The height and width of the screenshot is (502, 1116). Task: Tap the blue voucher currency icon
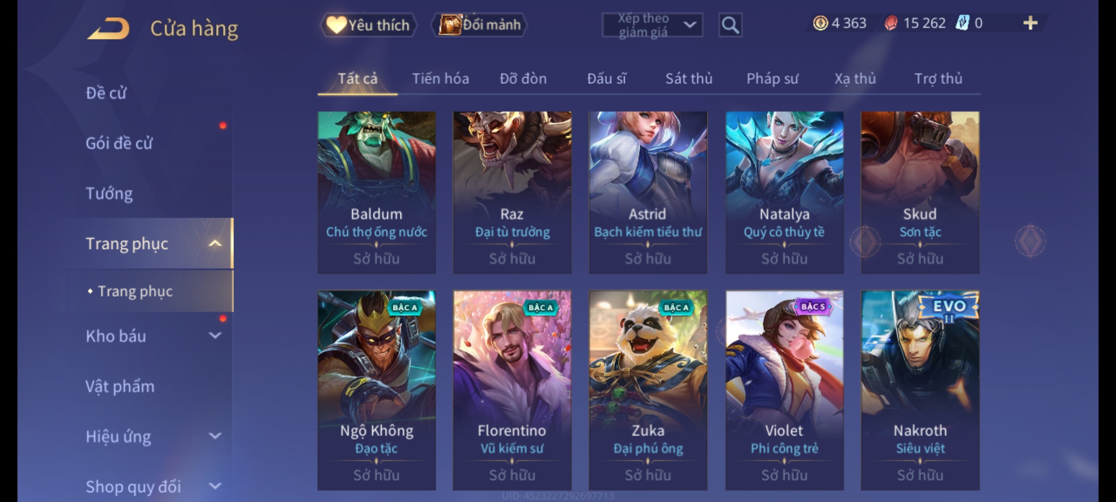pyautogui.click(x=962, y=23)
